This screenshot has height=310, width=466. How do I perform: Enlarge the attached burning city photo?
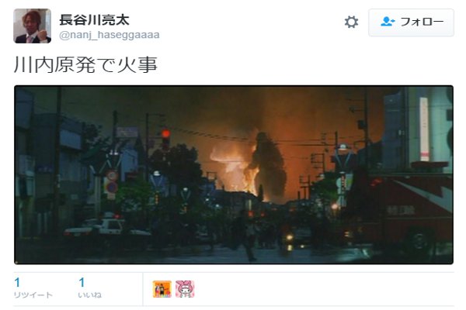[x=234, y=174]
